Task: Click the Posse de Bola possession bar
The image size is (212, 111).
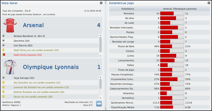Action: pyautogui.click(x=172, y=46)
